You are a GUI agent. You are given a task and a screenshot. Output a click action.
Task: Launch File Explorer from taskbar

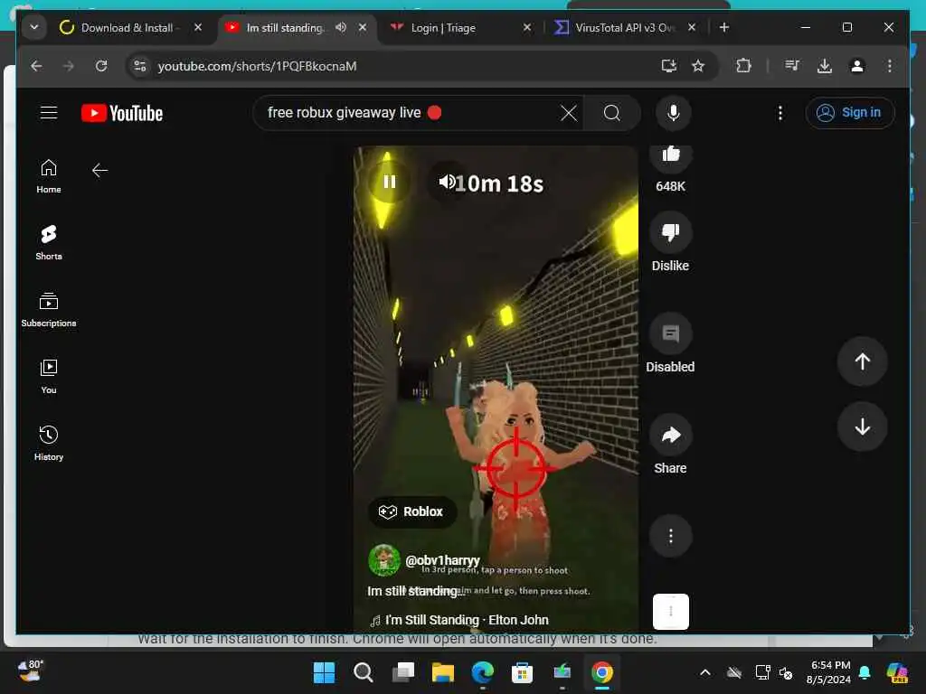443,672
